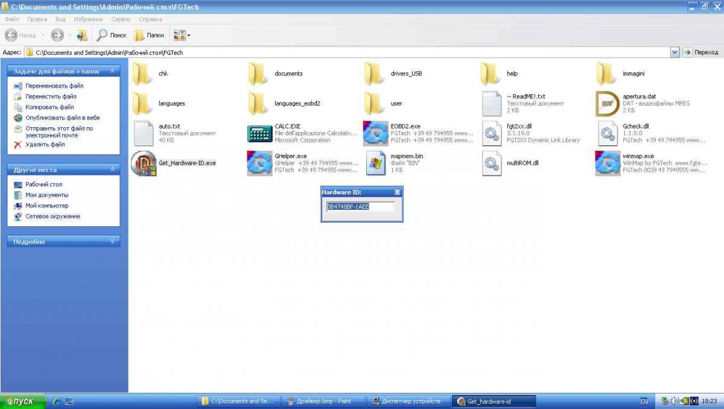Select the -- ReadME!.txt file icon

(x=492, y=104)
